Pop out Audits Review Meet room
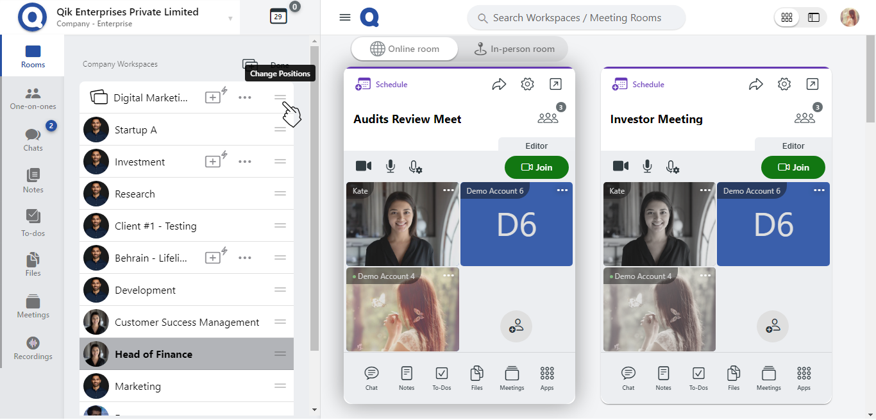 tap(555, 85)
